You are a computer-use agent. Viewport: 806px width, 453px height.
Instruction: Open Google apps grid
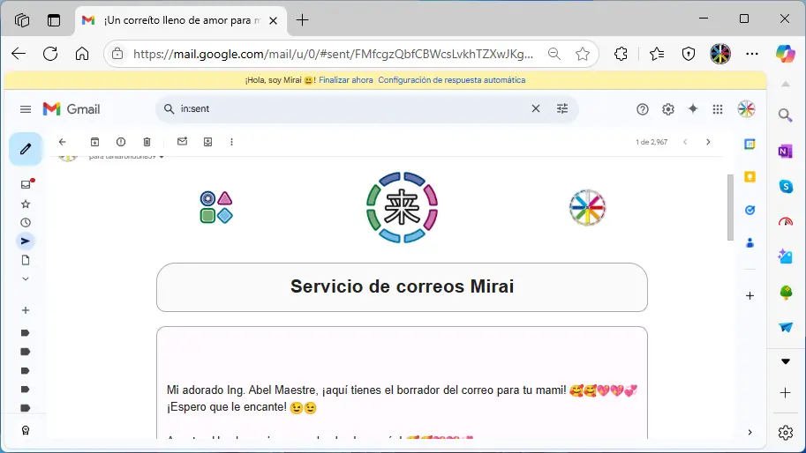click(x=718, y=109)
